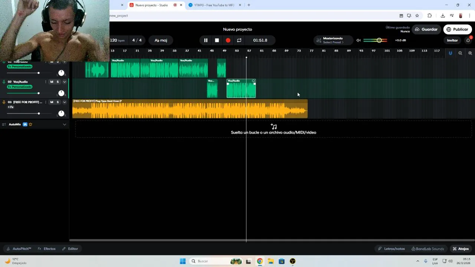
Task: Open the Efectos panel
Action: pos(46,249)
